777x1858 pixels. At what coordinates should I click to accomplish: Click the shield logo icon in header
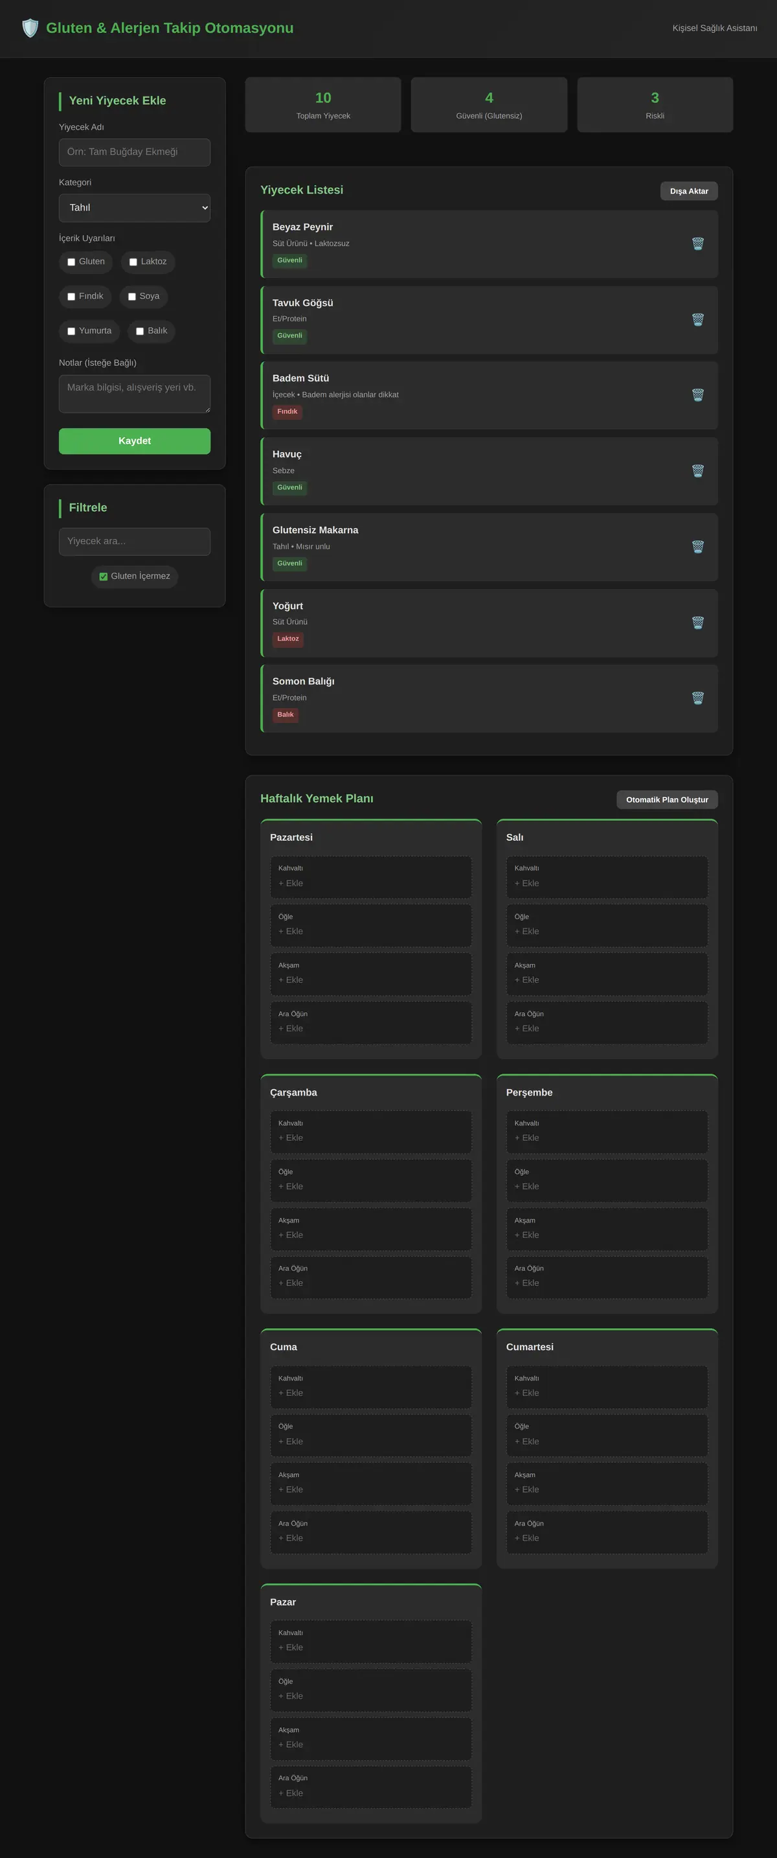tap(30, 28)
